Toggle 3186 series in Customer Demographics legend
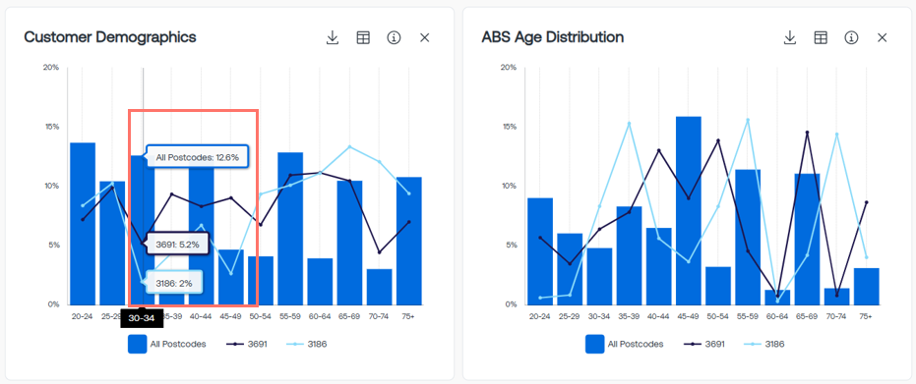 [307, 344]
